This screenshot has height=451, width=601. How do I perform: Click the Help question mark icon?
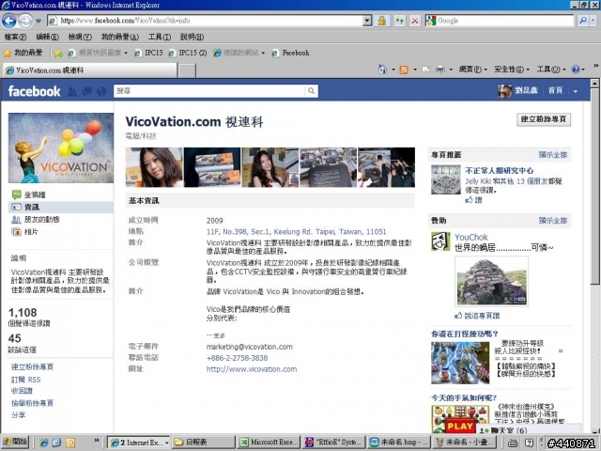pyautogui.click(x=576, y=70)
